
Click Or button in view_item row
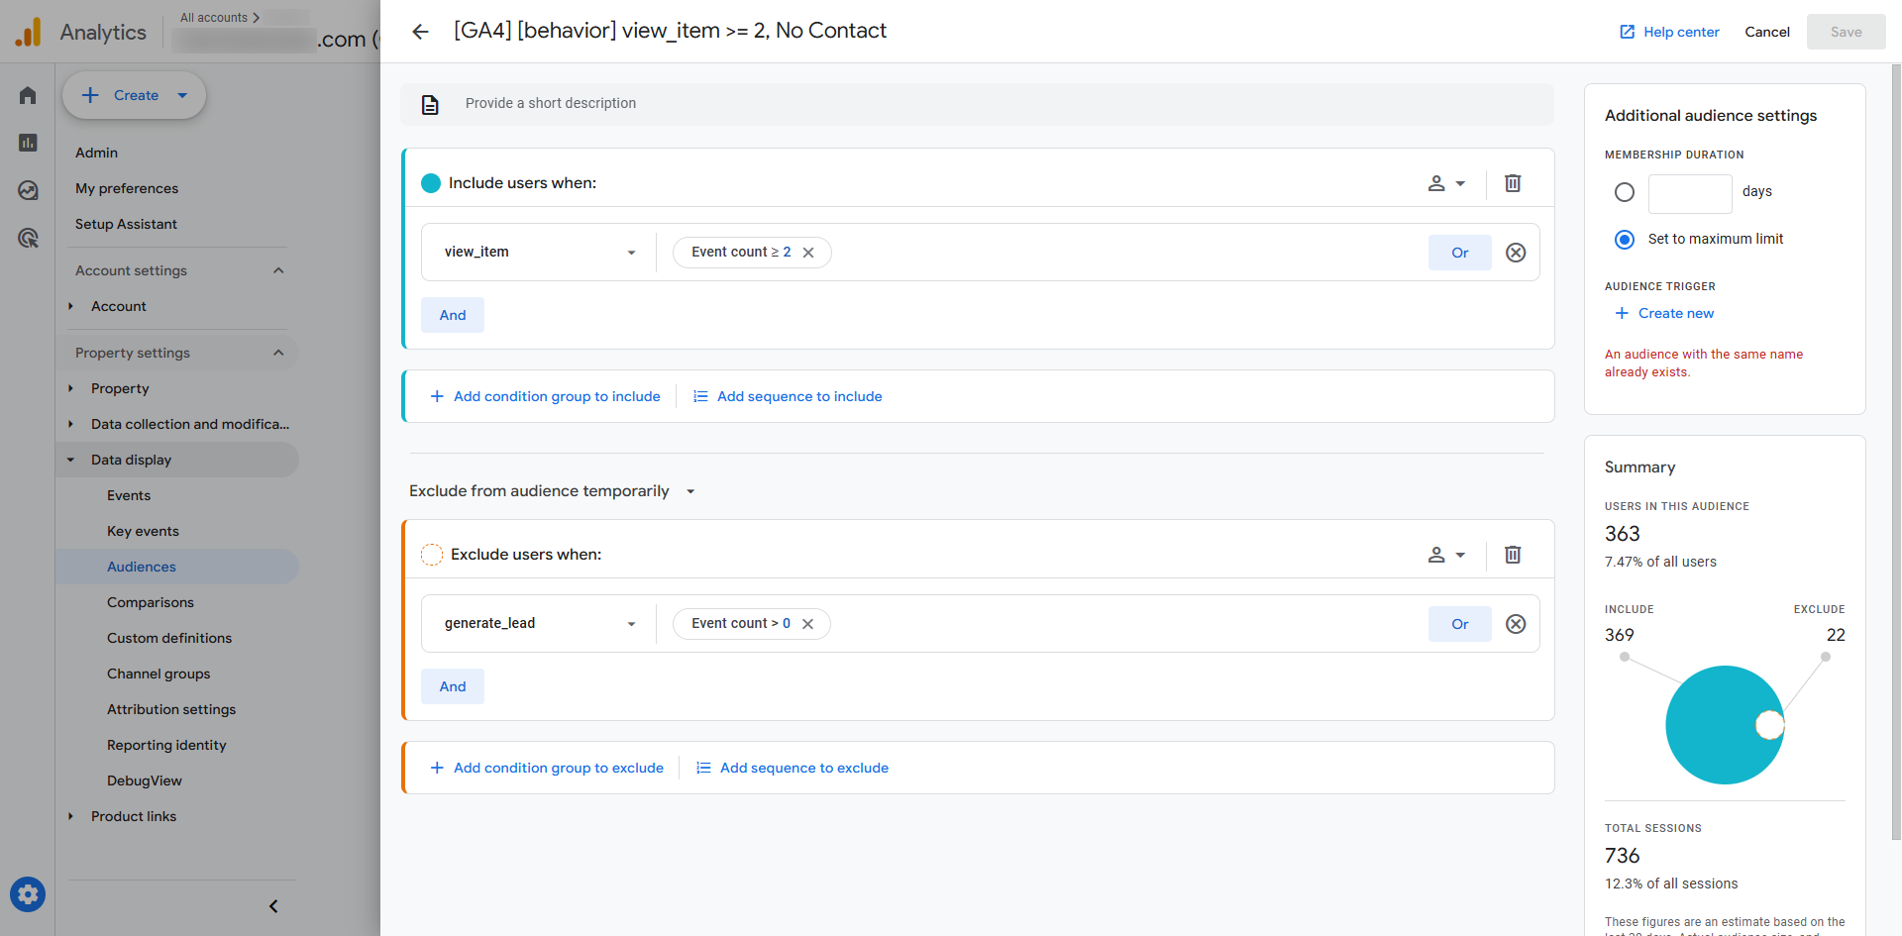point(1459,253)
